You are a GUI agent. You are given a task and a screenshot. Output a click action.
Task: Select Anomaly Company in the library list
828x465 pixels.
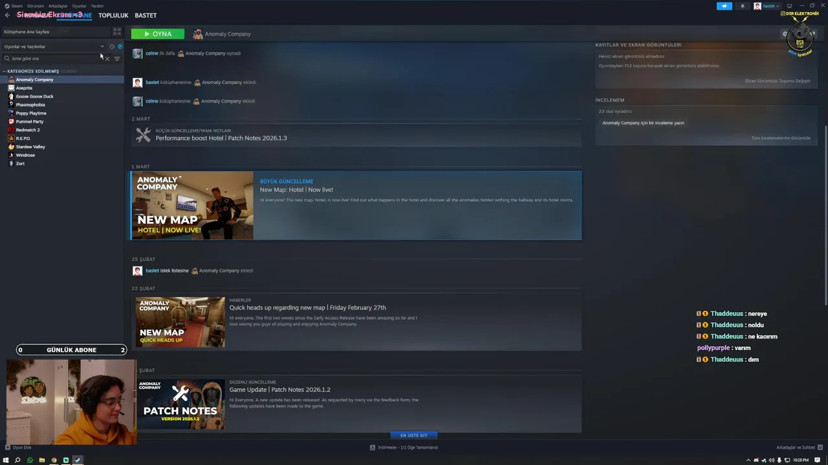point(62,79)
